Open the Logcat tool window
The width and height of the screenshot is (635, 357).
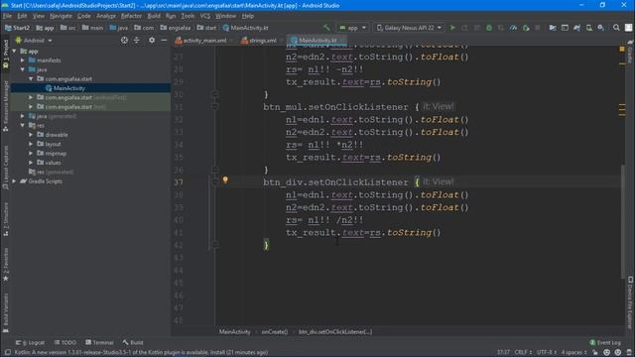30,342
